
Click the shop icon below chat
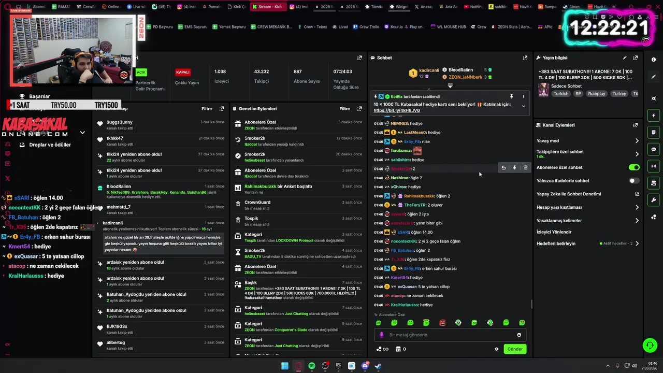coord(398,349)
